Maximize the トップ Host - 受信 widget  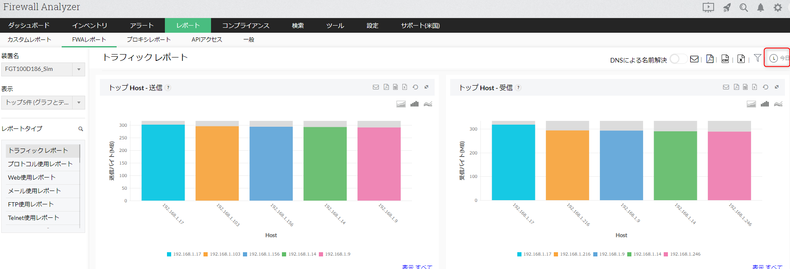[x=777, y=87]
